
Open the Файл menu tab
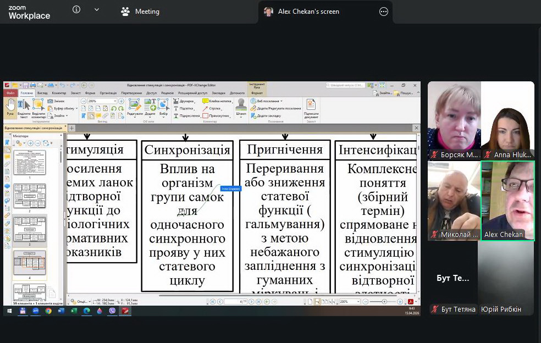10,93
